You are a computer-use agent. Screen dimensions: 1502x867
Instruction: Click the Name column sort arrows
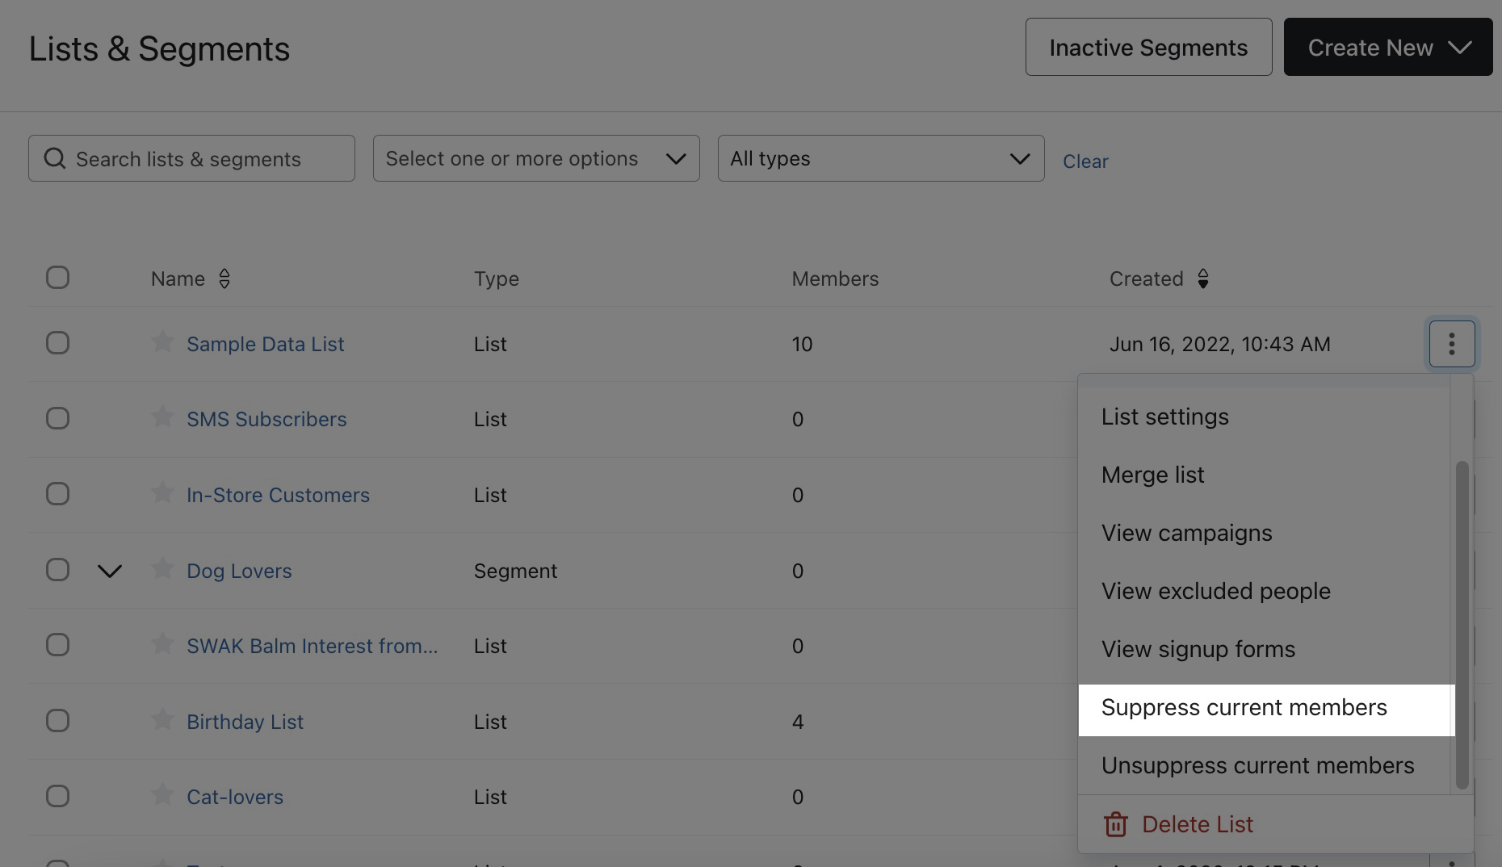point(224,279)
